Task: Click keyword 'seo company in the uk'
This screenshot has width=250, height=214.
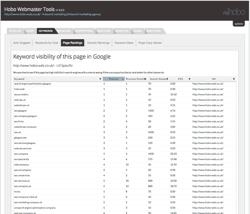Action: coord(26,197)
